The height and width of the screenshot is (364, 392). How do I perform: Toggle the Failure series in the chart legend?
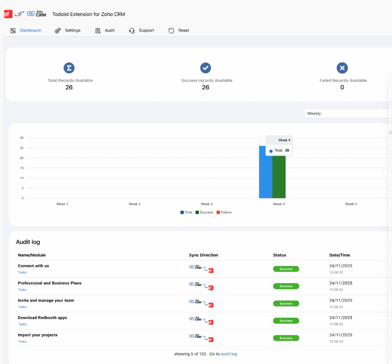click(224, 212)
